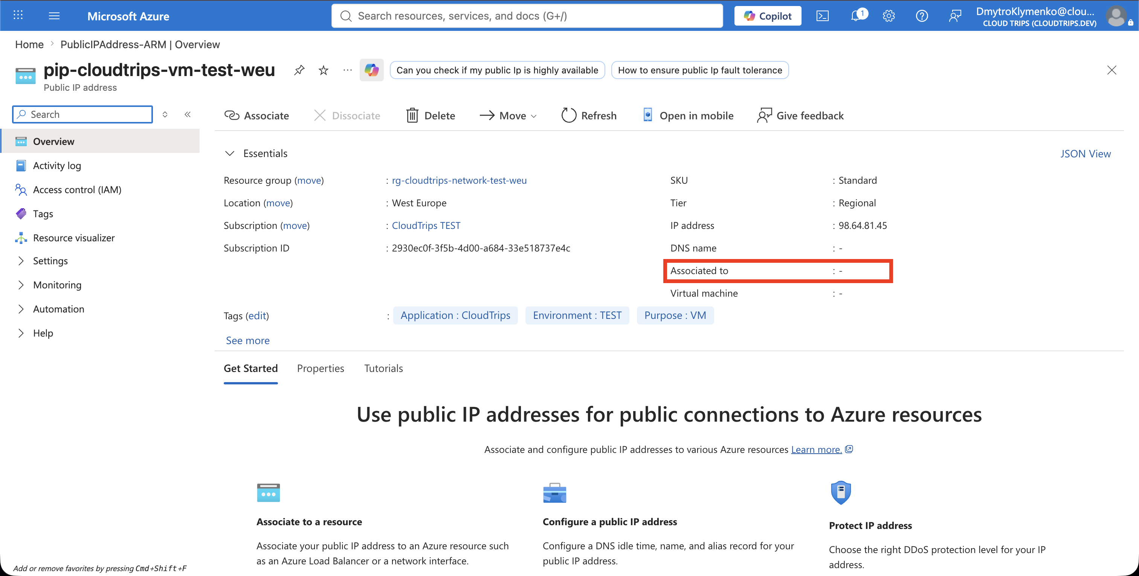Go to Home breadcrumb
This screenshot has height=576, width=1139.
[x=29, y=44]
